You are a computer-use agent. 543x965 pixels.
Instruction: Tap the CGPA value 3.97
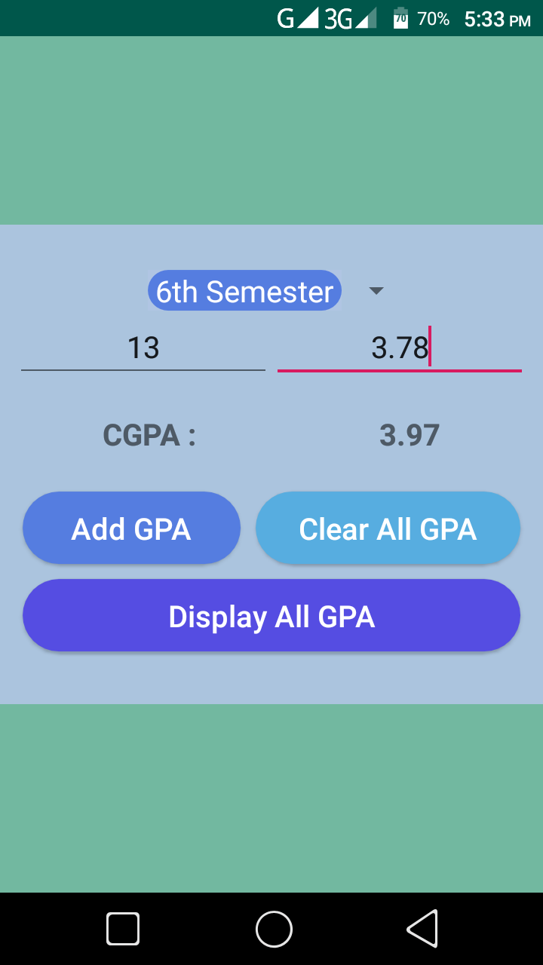pyautogui.click(x=410, y=434)
